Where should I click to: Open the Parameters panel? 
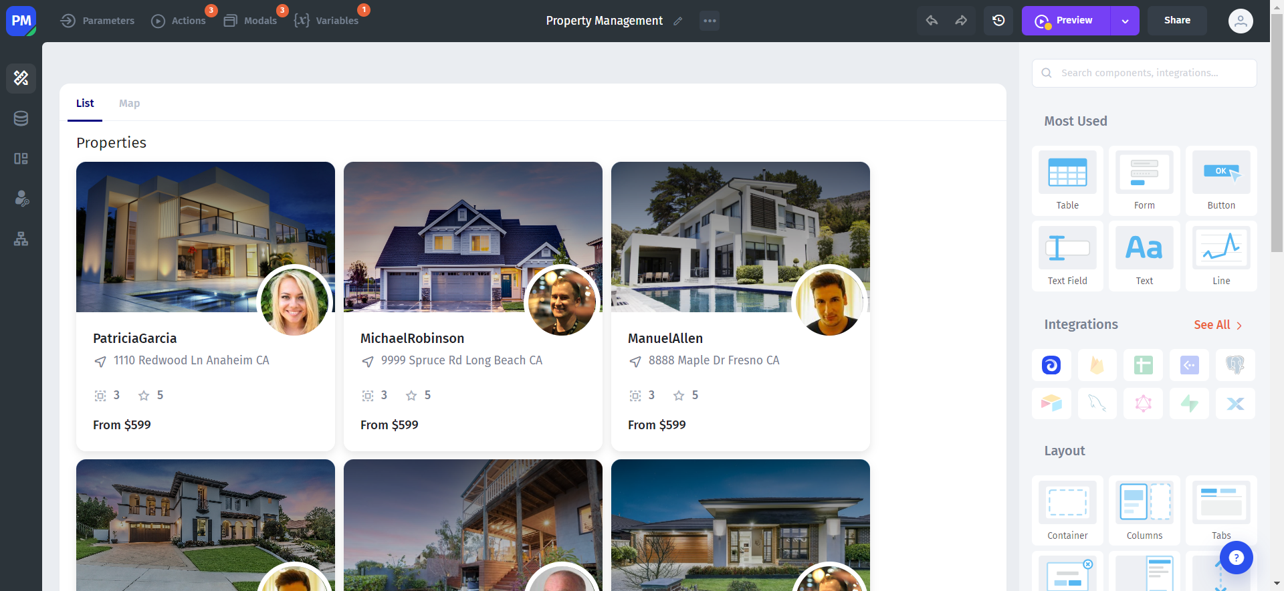coord(97,21)
